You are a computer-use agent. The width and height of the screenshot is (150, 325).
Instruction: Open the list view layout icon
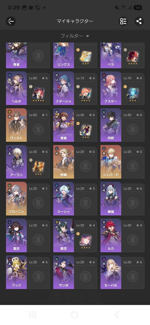pyautogui.click(x=123, y=21)
